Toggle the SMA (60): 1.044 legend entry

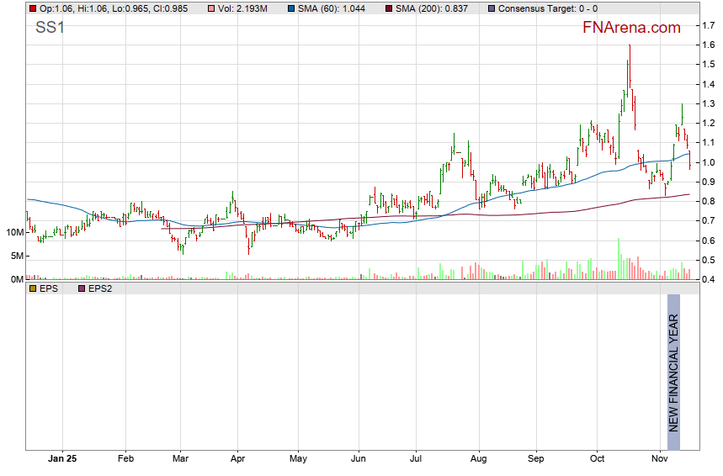pyautogui.click(x=333, y=8)
